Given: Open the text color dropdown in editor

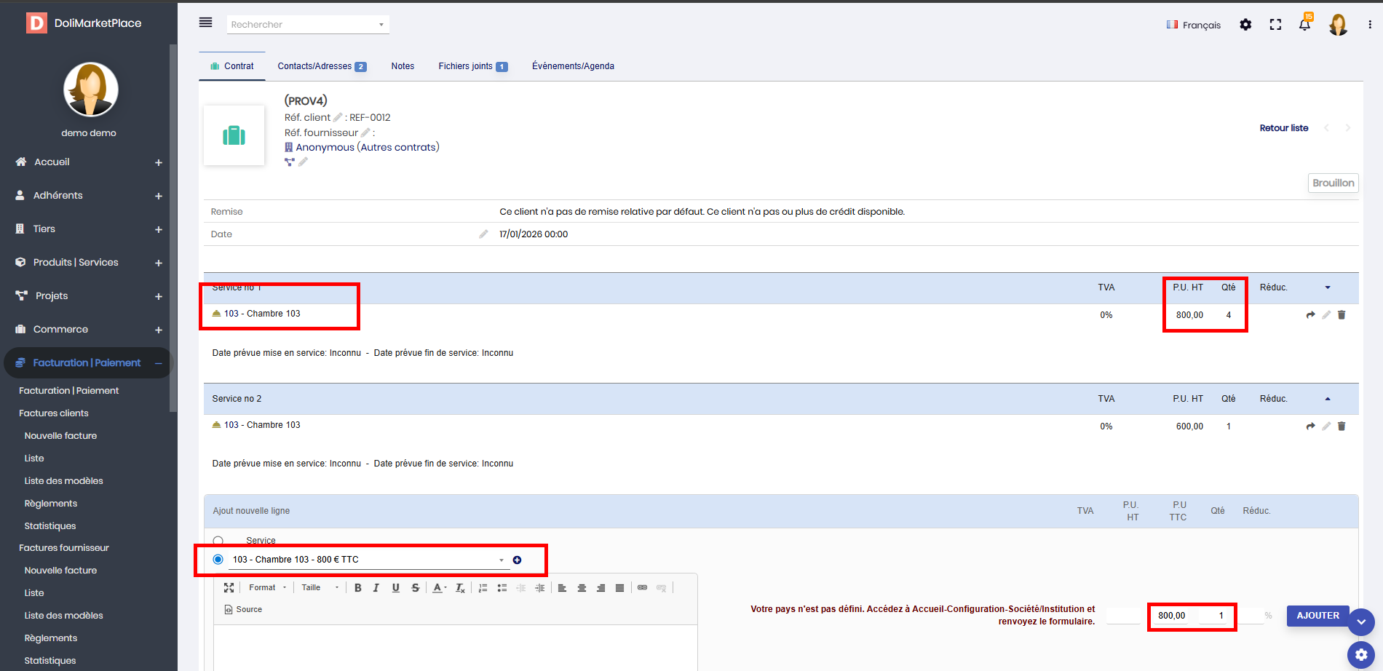Looking at the screenshot, I should click(440, 588).
